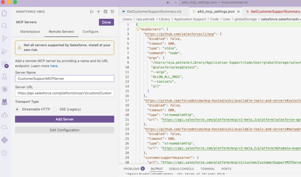This screenshot has height=177, width=301.
Task: Click the 'Code' breadcrumb segment
Action: click(x=214, y=19)
